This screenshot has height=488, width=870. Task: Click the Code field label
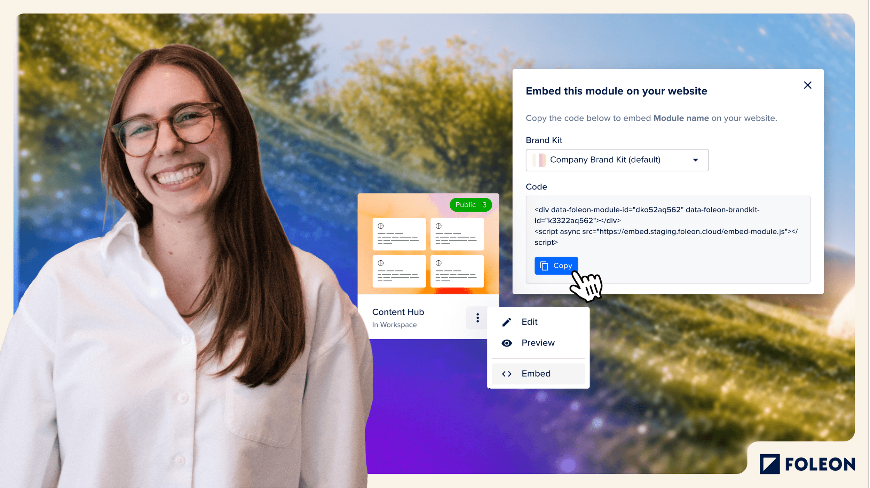tap(537, 187)
